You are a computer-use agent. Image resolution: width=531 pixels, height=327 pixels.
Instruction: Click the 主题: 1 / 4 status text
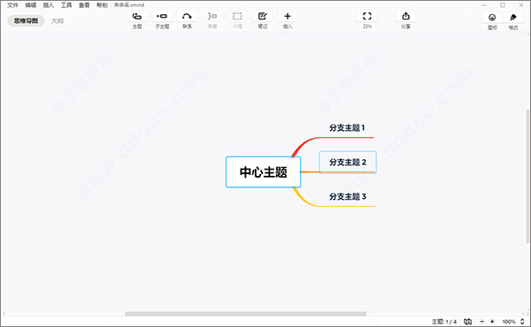point(444,322)
